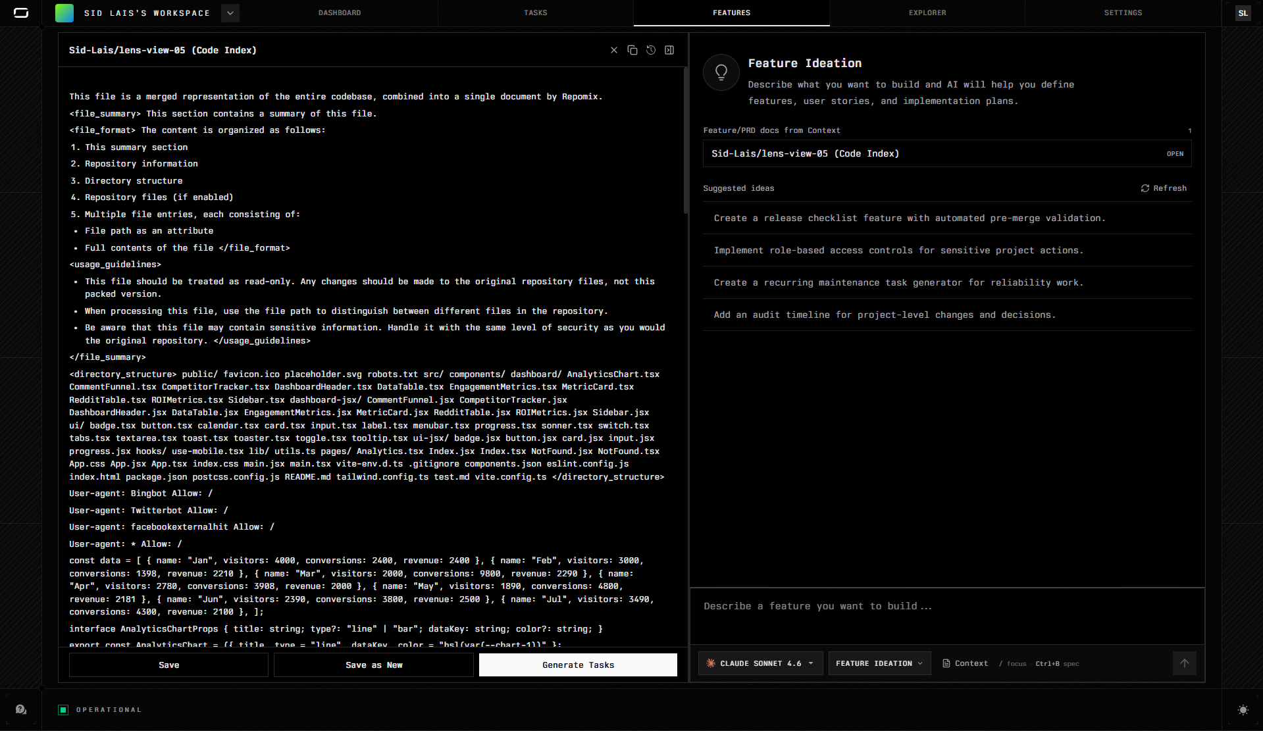Copy the Code Index document contents

(x=632, y=50)
